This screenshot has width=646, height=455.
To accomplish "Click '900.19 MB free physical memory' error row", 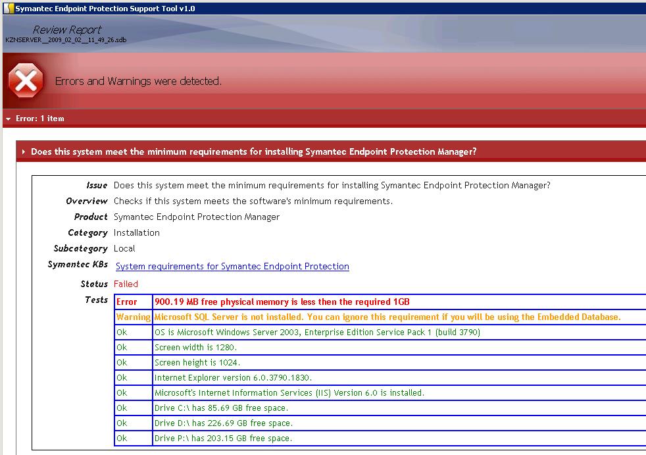I will (282, 302).
